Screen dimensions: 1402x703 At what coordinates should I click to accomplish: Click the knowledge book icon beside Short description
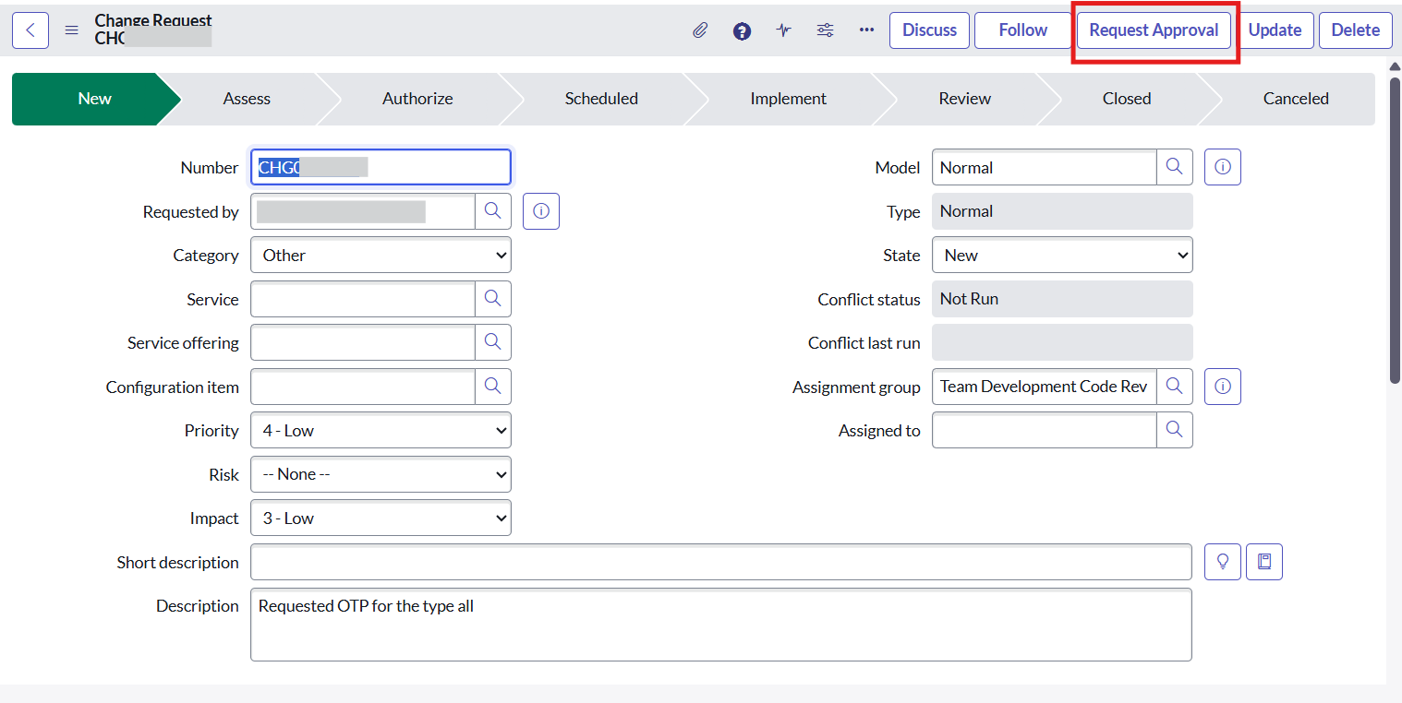(1264, 562)
